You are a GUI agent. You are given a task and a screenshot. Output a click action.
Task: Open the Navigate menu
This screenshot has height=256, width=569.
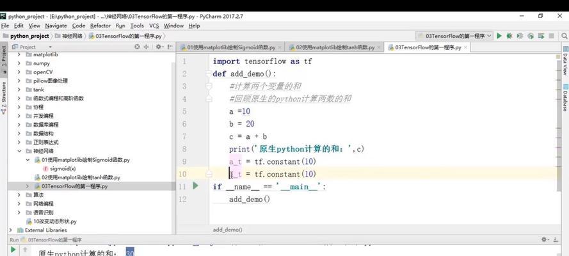point(56,26)
